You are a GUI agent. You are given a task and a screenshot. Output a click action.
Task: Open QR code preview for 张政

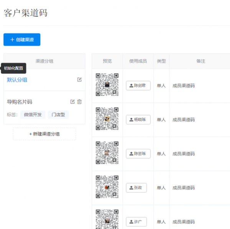click(x=107, y=187)
